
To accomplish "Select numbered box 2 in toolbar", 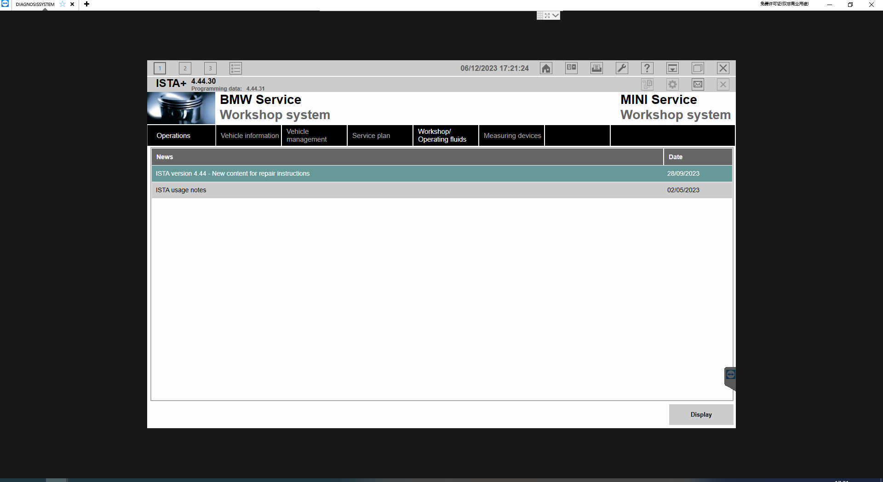I will point(185,69).
